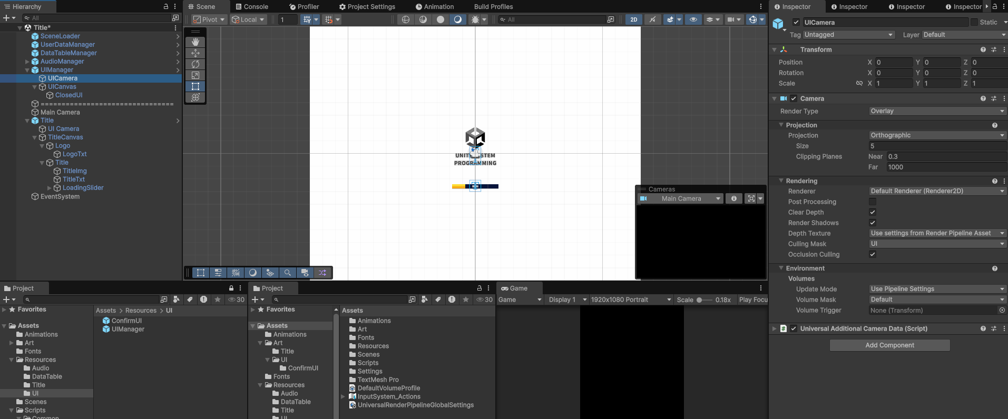Open Camera component preset settings icon
1008x419 pixels.
pyautogui.click(x=994, y=98)
